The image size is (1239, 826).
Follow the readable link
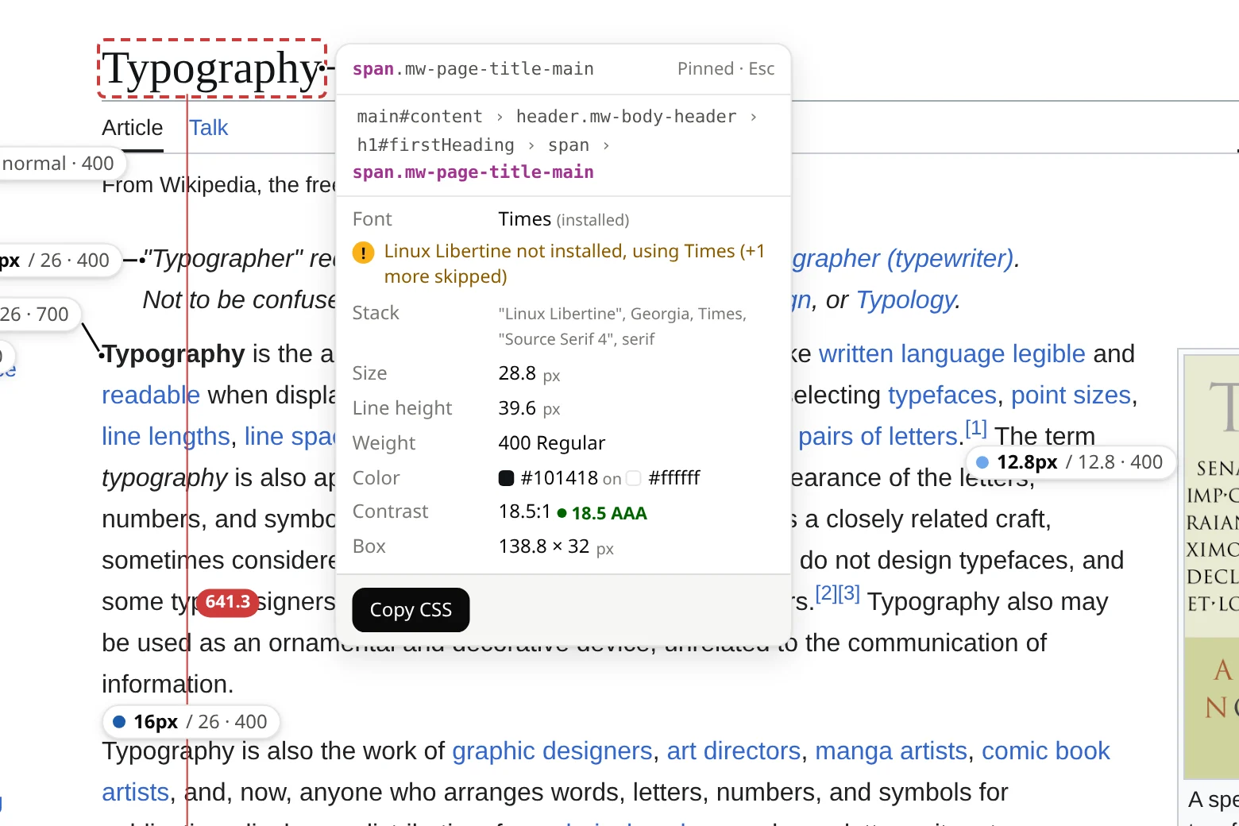point(151,395)
